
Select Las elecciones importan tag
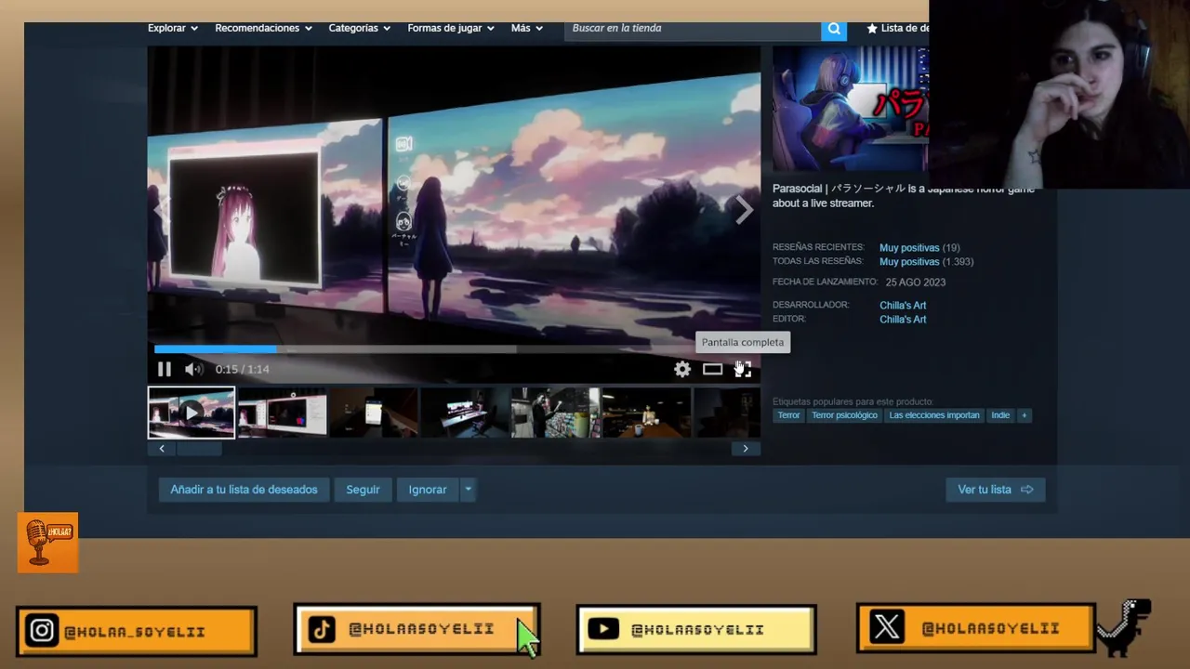coord(934,415)
